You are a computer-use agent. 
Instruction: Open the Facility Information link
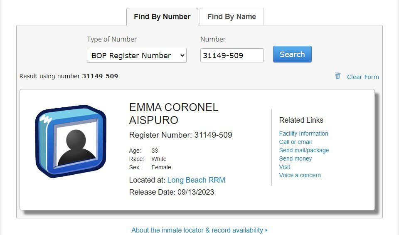[303, 134]
